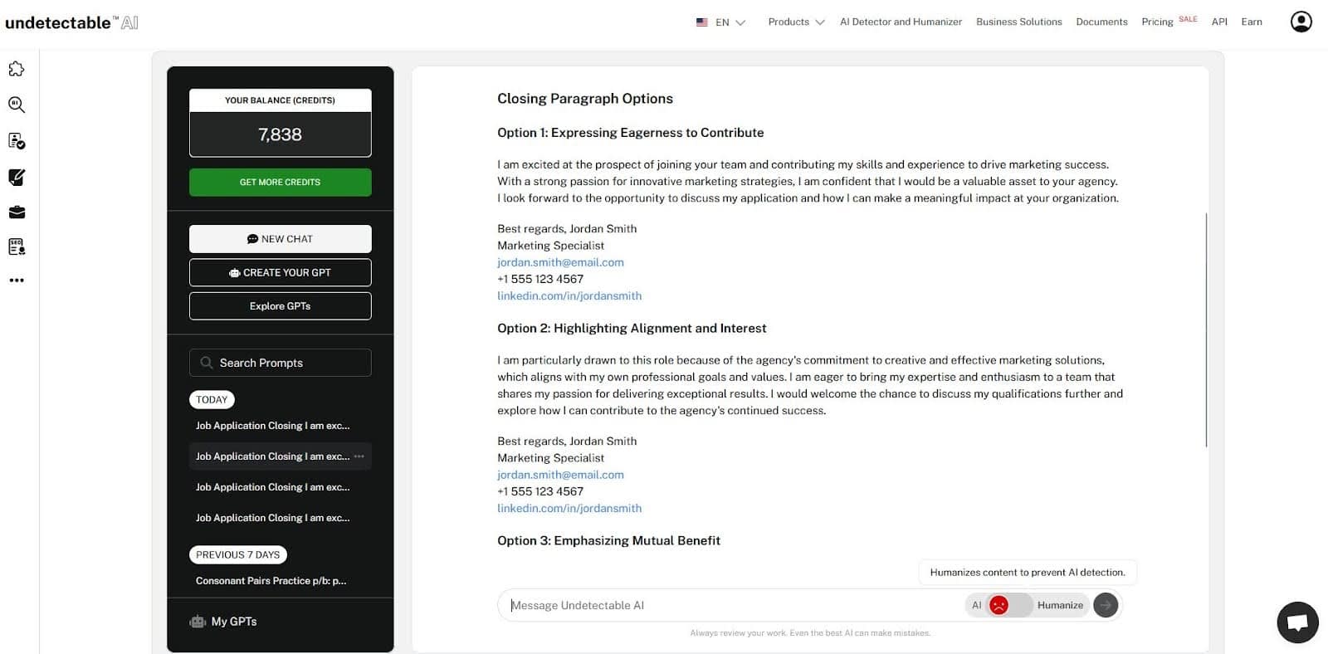Screen dimensions: 1328x654
Task: Click the Search Prompts field
Action: [280, 363]
